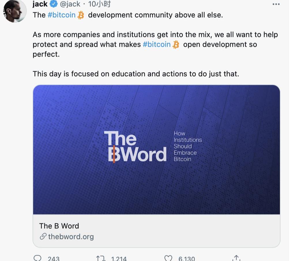Open the tweet's more options menu
The image size is (290, 261).
276,4
